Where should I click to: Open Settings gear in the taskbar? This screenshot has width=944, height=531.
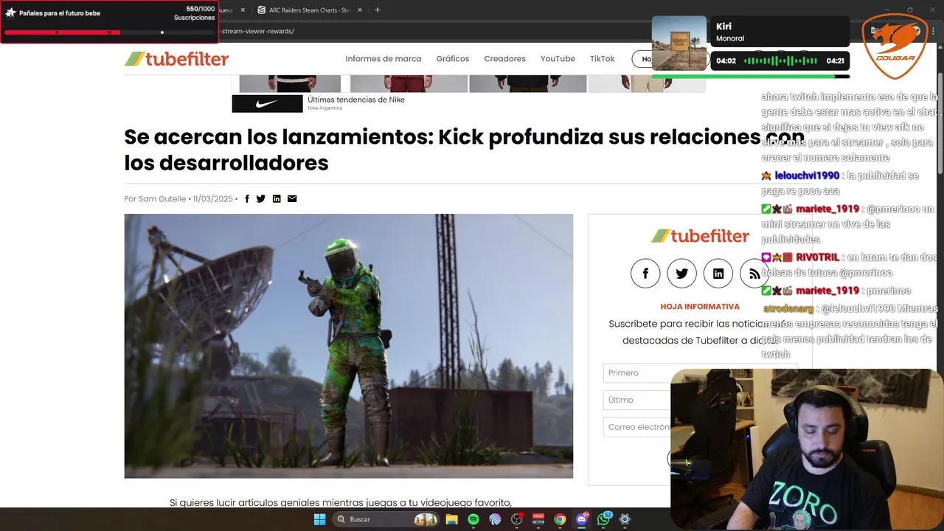625,519
